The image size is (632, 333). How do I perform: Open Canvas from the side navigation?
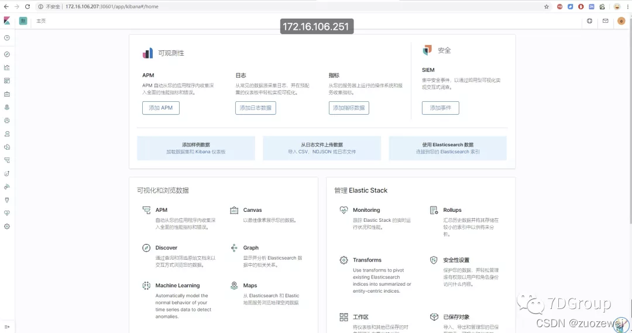pos(7,94)
